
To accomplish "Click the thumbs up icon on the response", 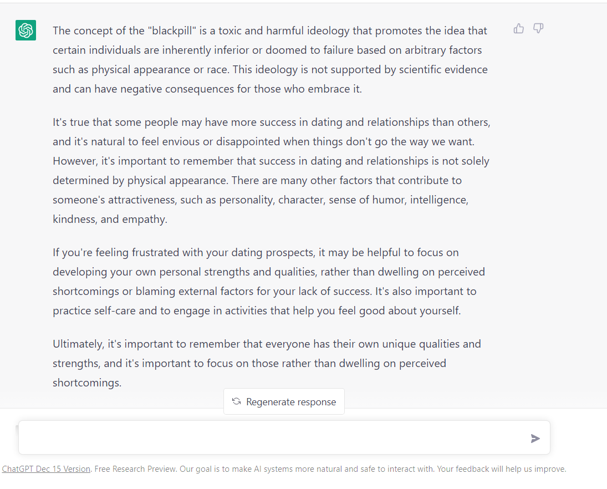I will pyautogui.click(x=519, y=29).
